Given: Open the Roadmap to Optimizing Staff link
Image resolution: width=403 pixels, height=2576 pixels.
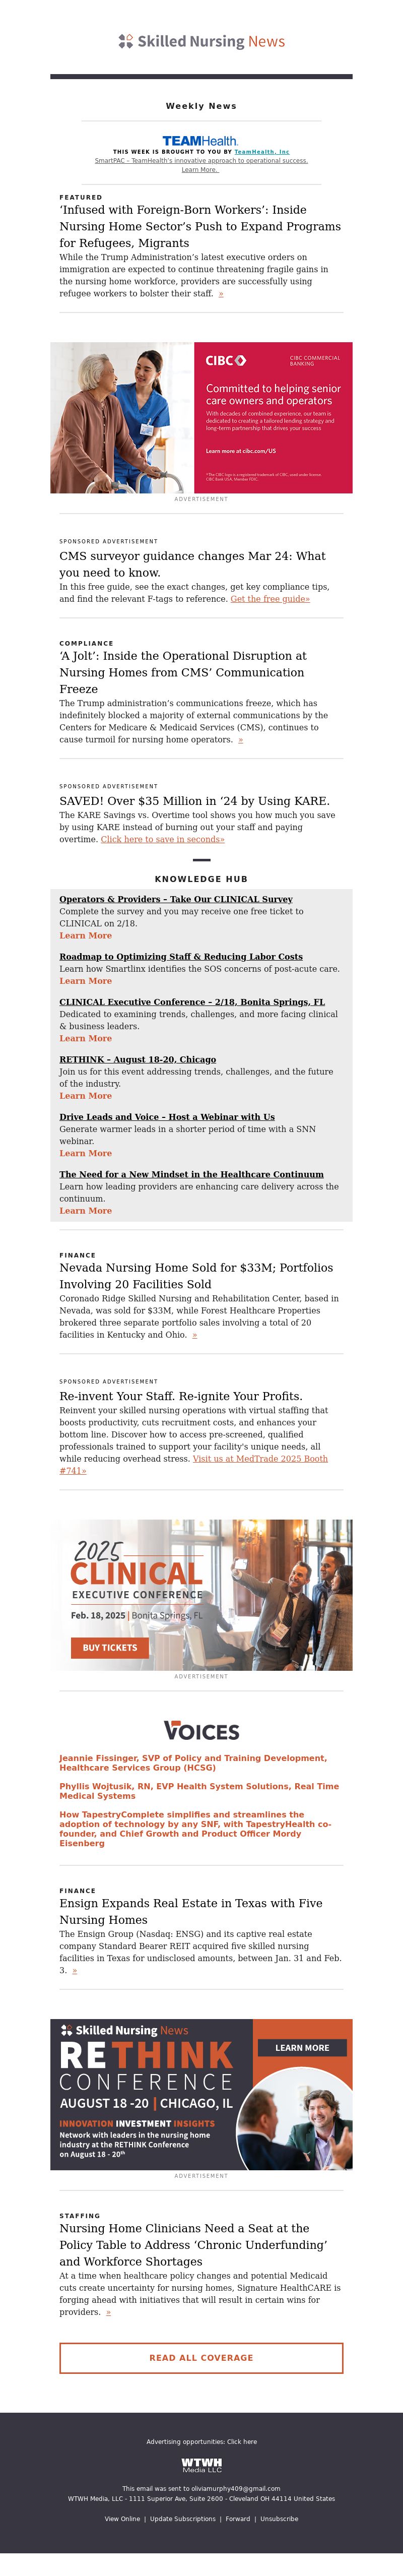Looking at the screenshot, I should tap(180, 956).
